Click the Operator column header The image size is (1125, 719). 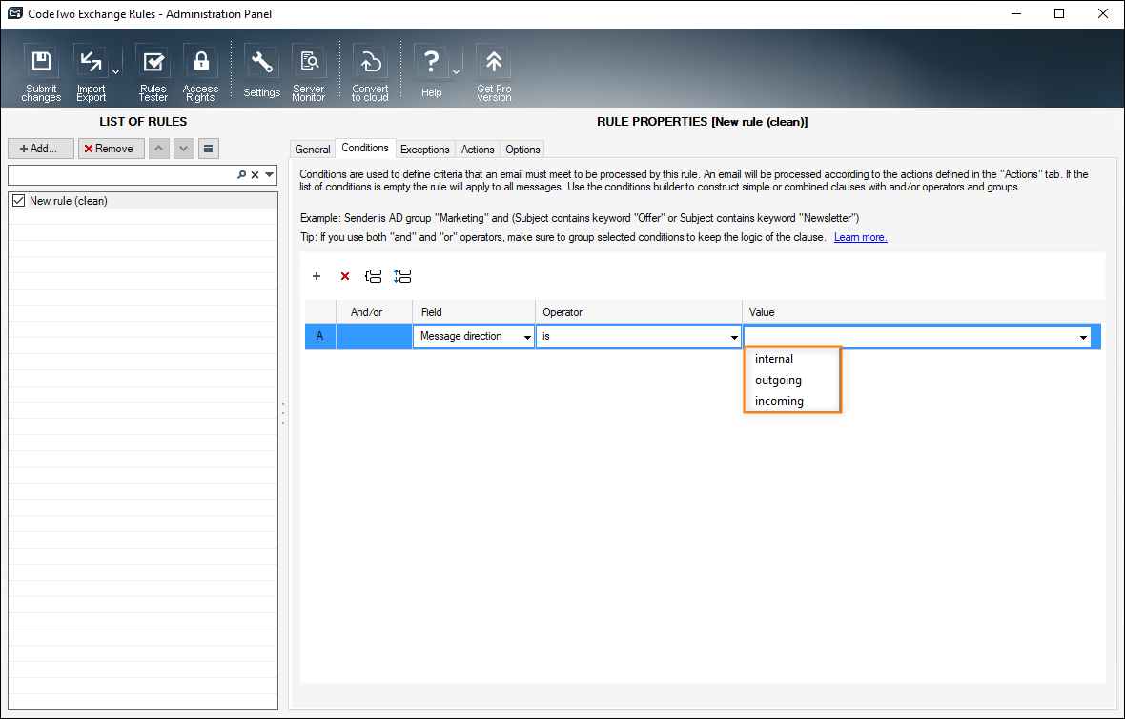[x=639, y=312]
